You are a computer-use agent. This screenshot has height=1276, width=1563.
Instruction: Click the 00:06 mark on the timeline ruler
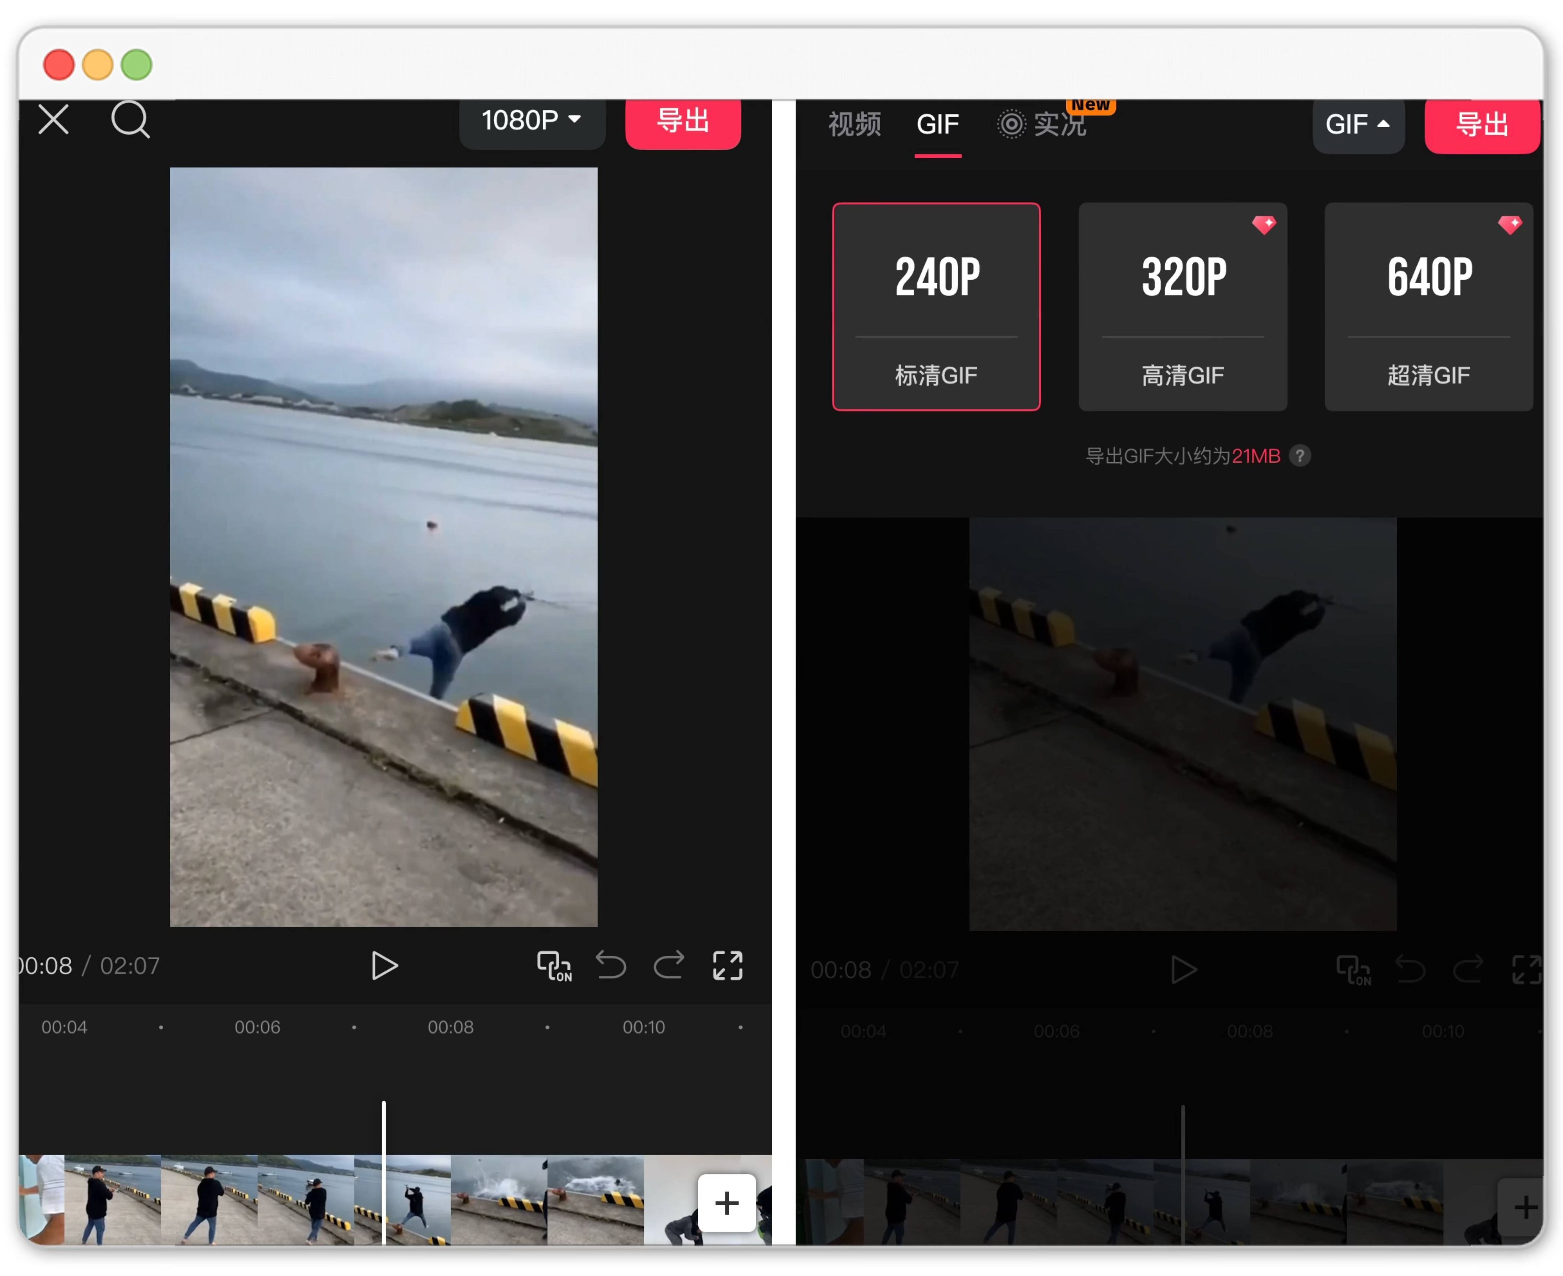point(257,1027)
